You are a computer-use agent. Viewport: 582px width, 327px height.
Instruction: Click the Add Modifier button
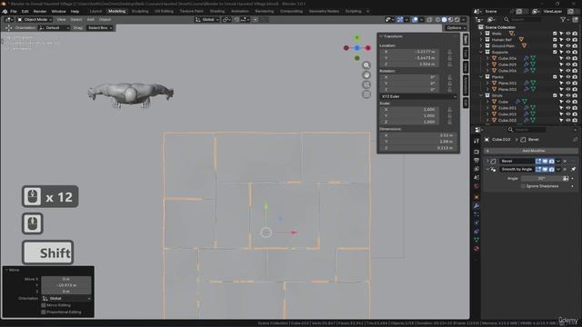(x=531, y=151)
